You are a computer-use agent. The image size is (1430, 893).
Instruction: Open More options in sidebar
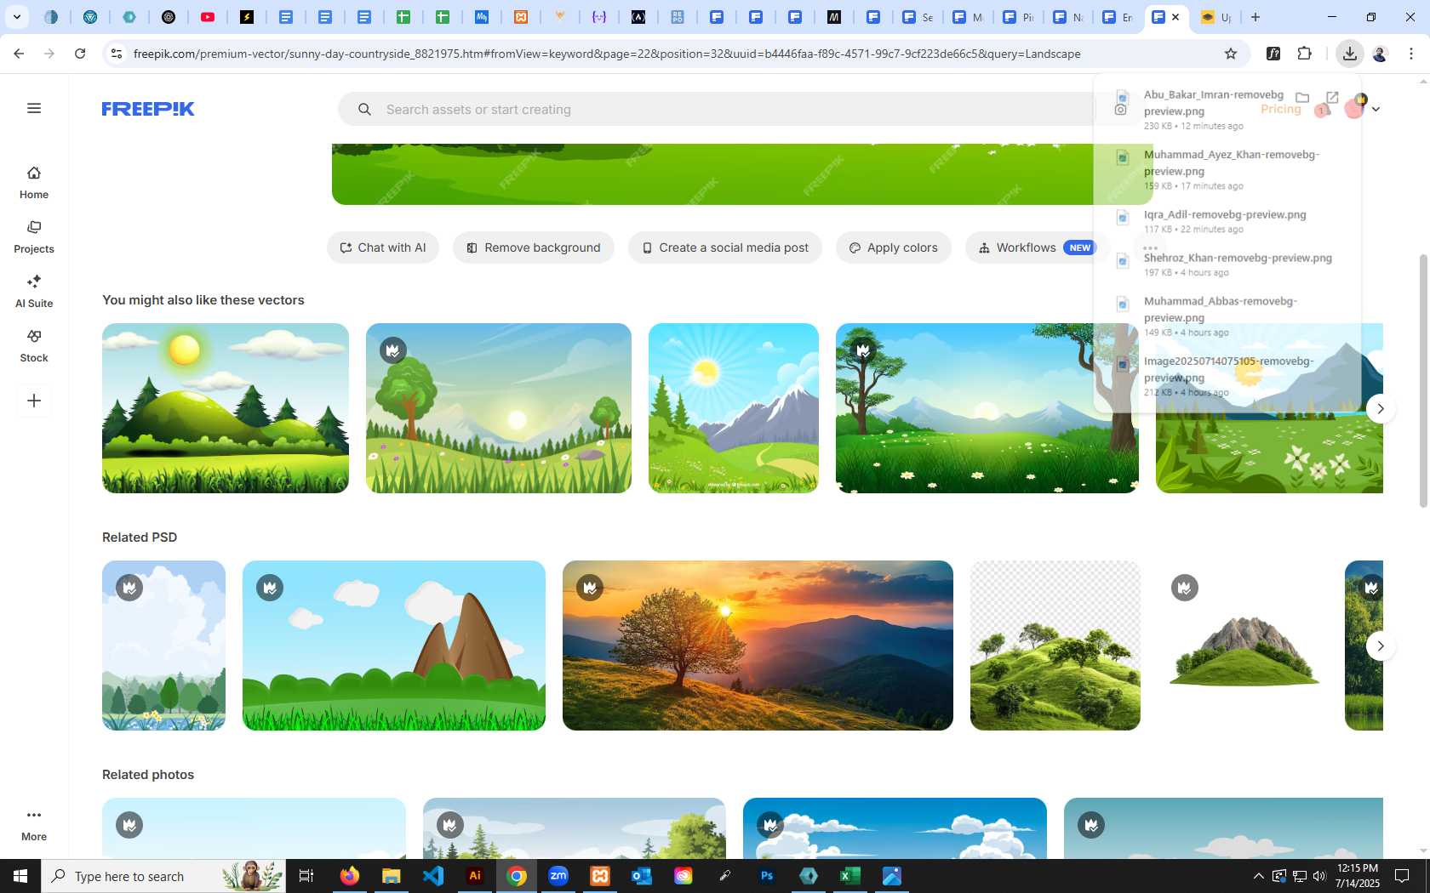coord(34,825)
